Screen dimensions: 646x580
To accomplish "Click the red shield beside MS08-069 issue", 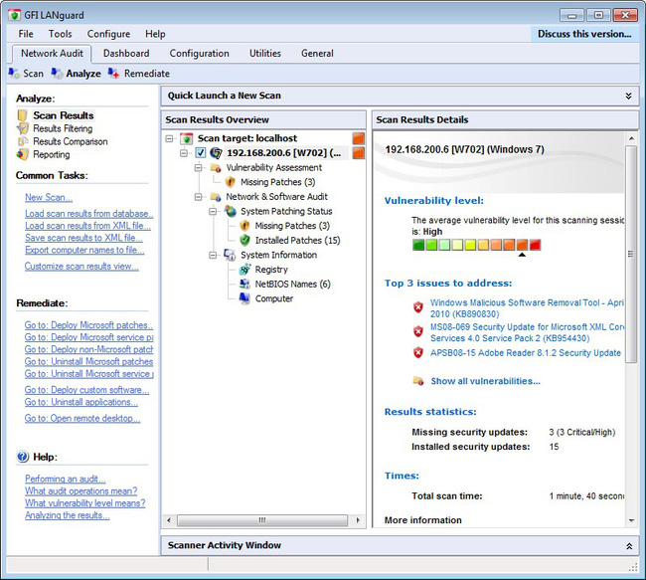I will coord(418,331).
